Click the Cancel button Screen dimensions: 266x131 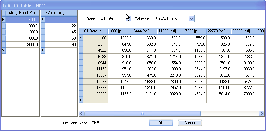[189, 123]
